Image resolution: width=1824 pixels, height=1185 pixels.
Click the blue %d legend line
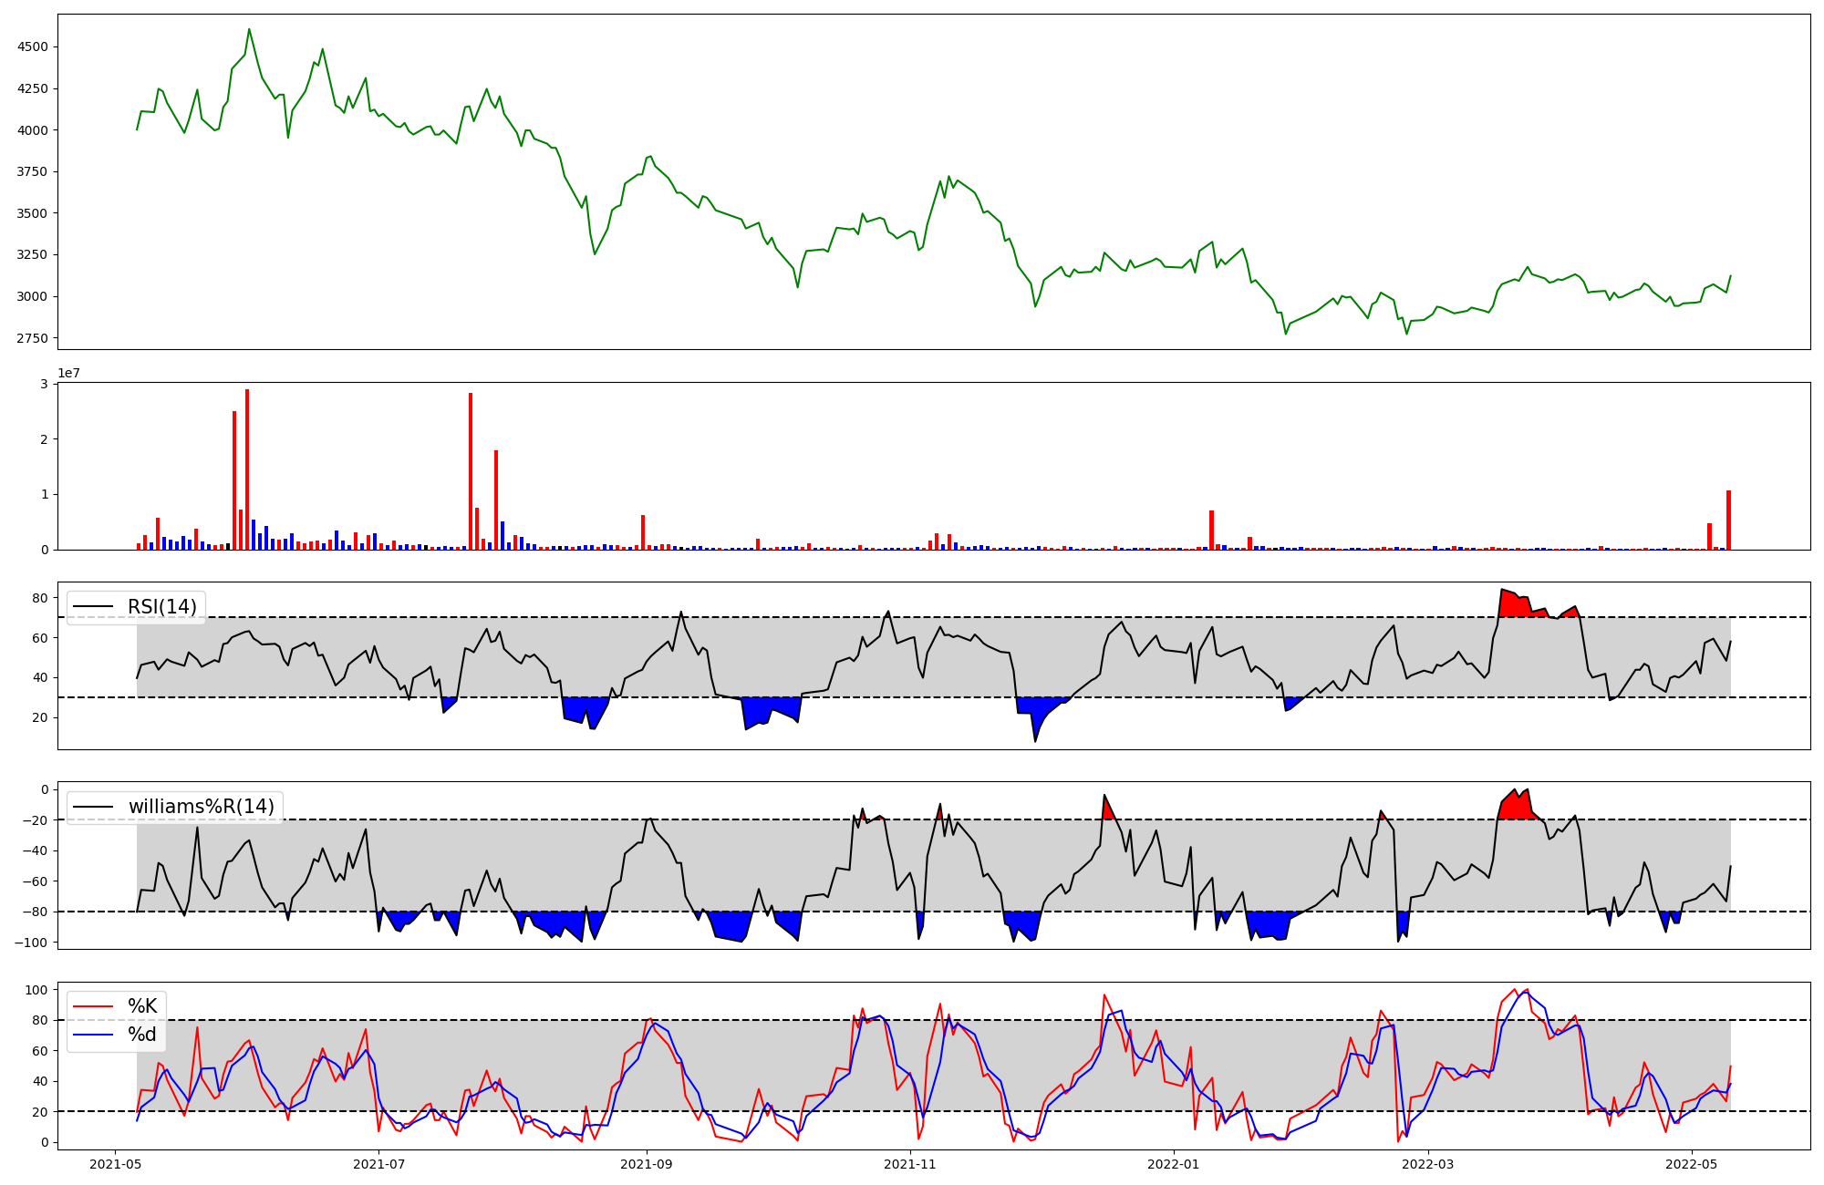[x=92, y=1035]
